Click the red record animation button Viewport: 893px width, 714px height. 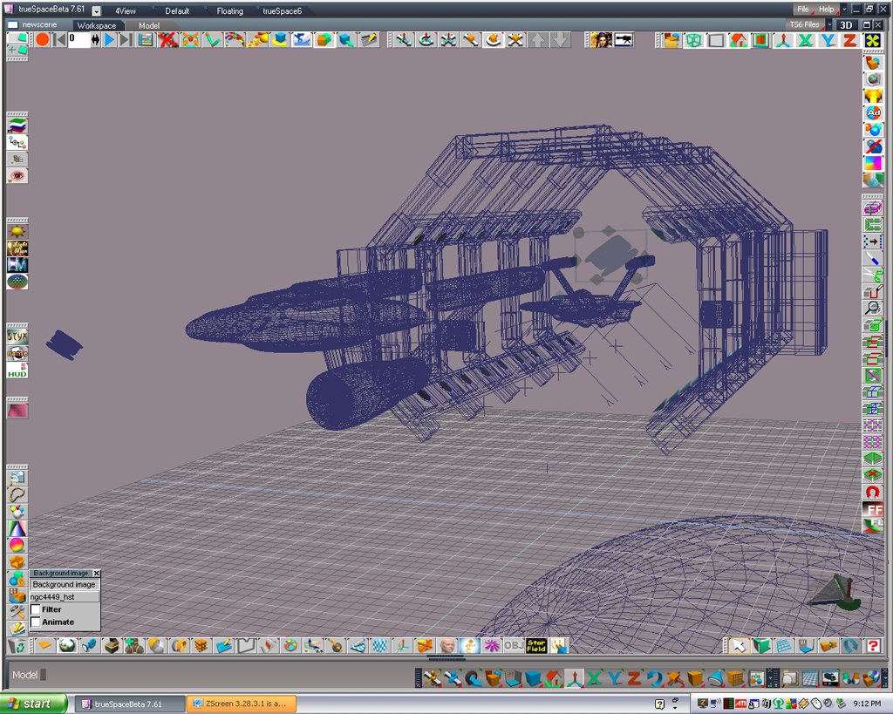(x=42, y=40)
